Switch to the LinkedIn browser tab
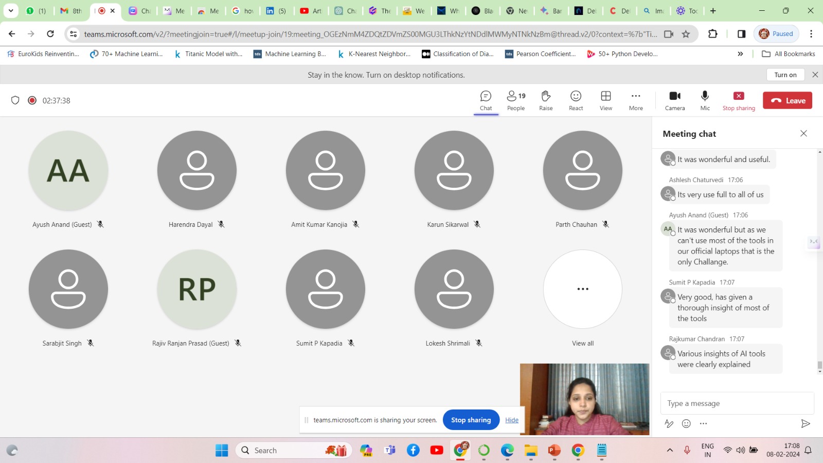The width and height of the screenshot is (823, 463). pos(276,11)
